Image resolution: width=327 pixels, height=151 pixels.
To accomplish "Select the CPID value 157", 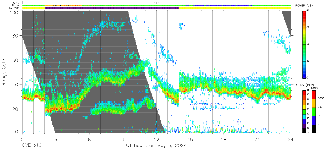I will click(x=157, y=3).
